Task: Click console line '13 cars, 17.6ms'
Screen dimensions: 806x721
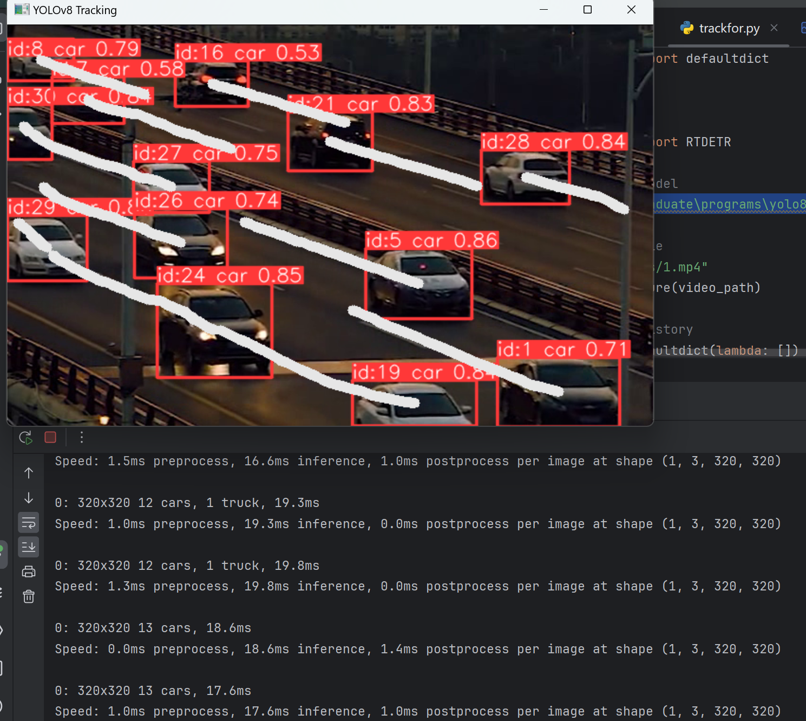Action: coord(194,691)
